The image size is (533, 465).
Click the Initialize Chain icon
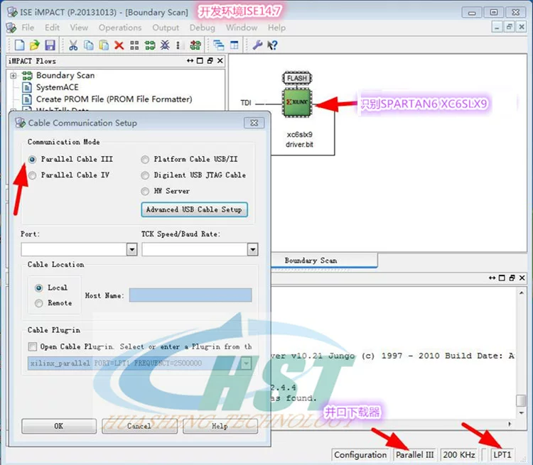(150, 45)
